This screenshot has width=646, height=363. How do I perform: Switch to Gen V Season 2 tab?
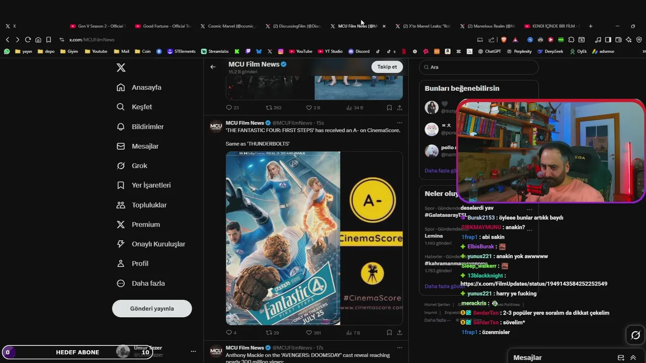[97, 26]
